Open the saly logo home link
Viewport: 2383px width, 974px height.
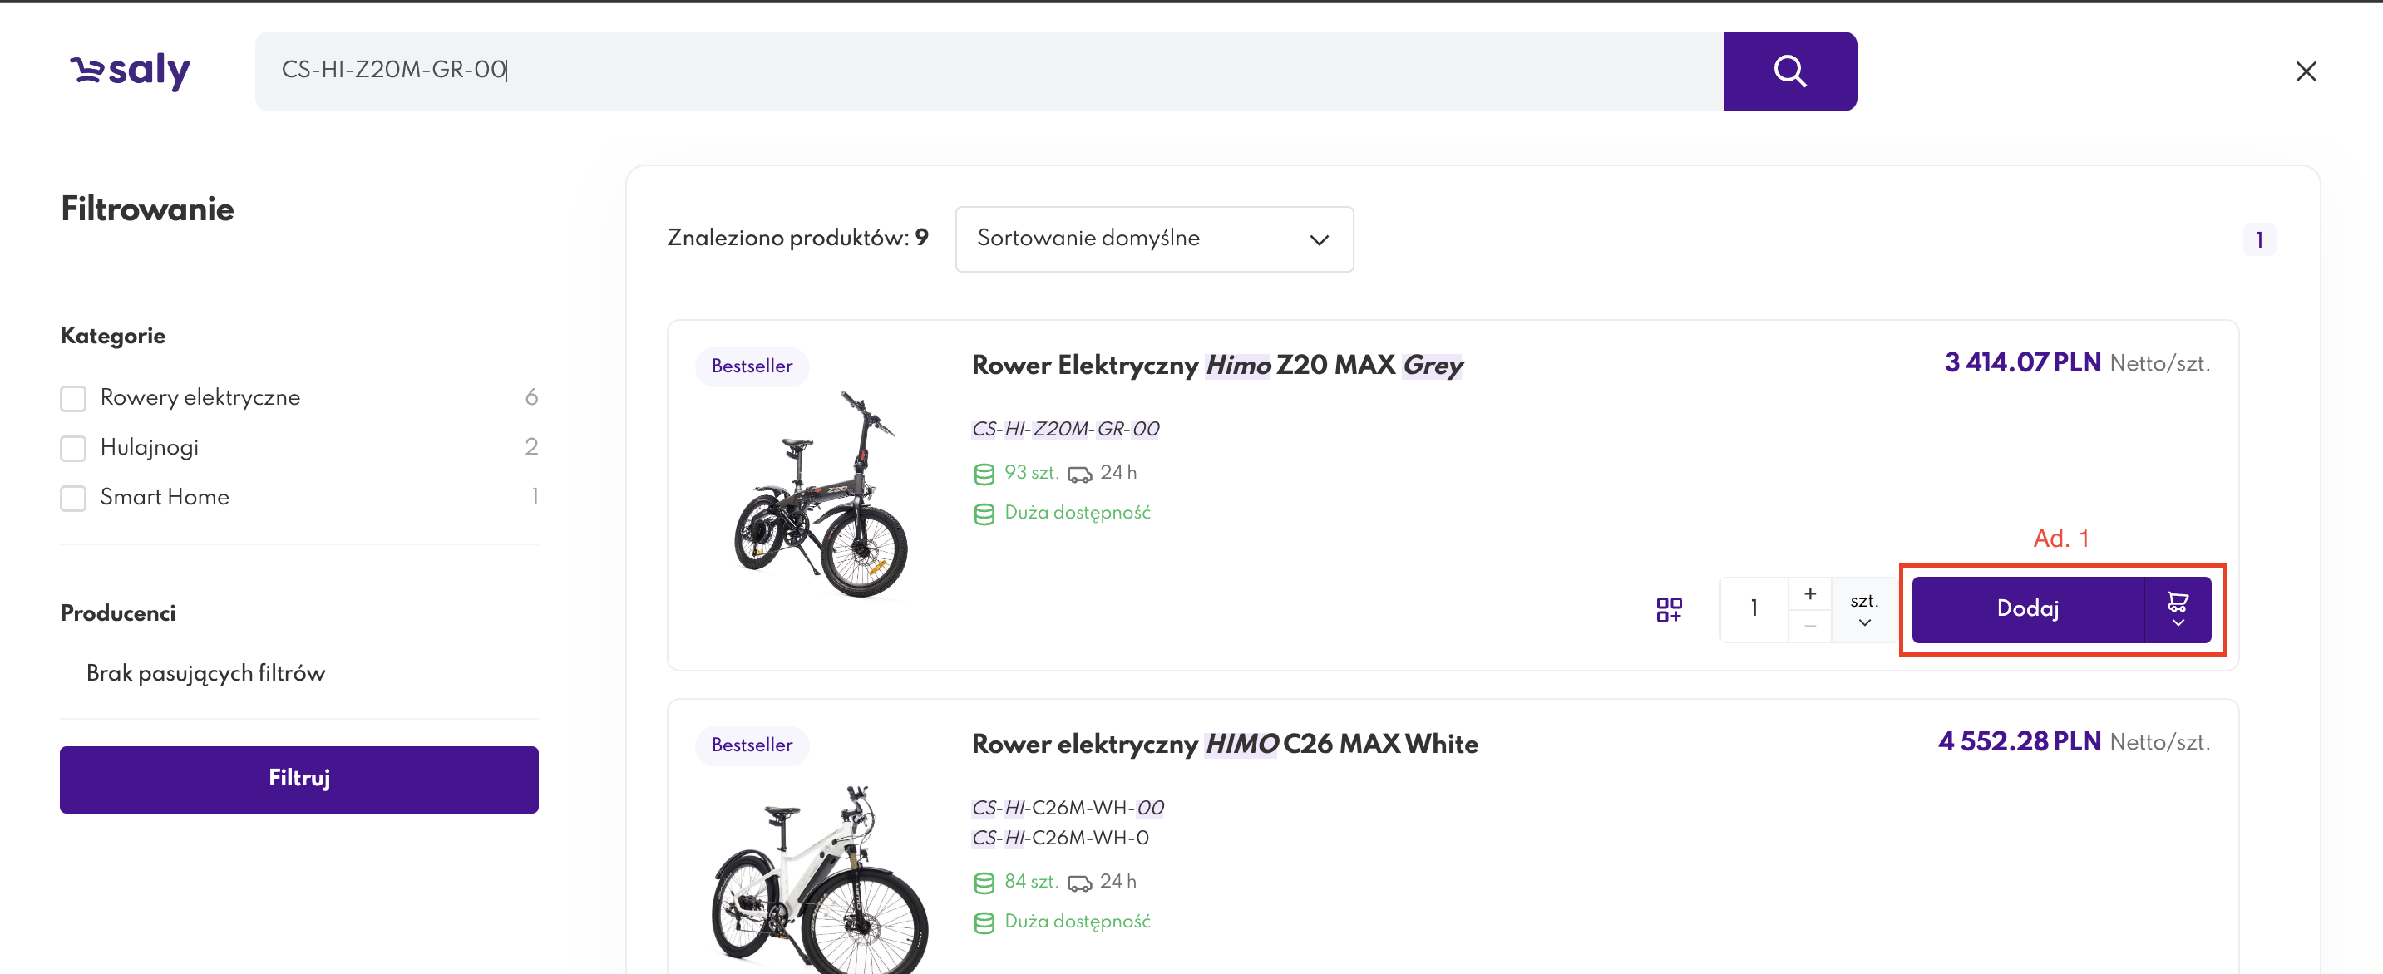(131, 71)
